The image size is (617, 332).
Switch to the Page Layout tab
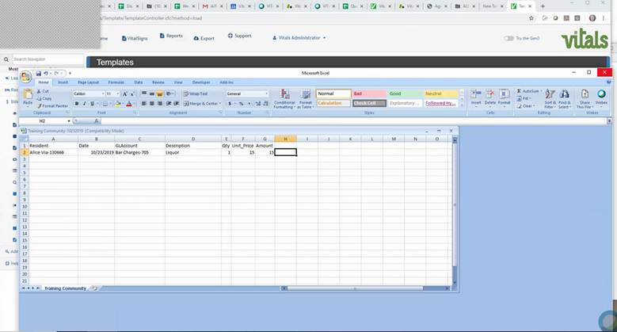pos(88,82)
